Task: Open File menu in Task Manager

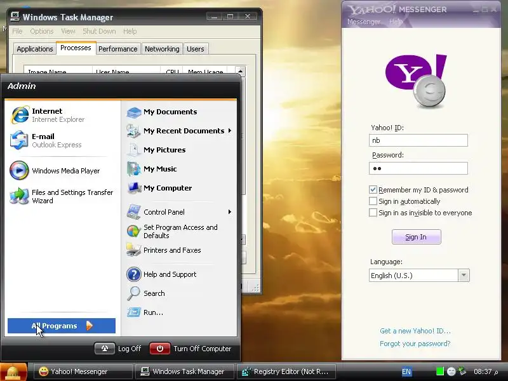Action: click(x=18, y=31)
